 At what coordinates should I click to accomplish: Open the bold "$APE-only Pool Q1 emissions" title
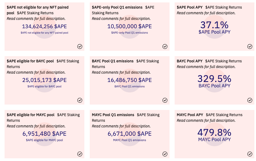117,7
